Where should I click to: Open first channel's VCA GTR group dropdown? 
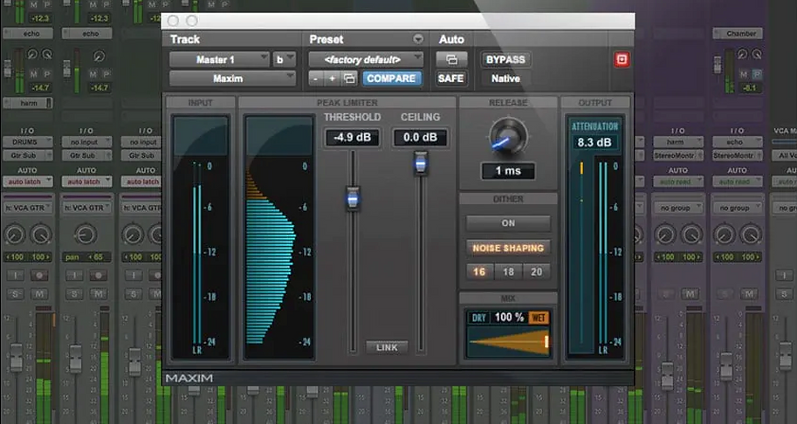pyautogui.click(x=28, y=208)
